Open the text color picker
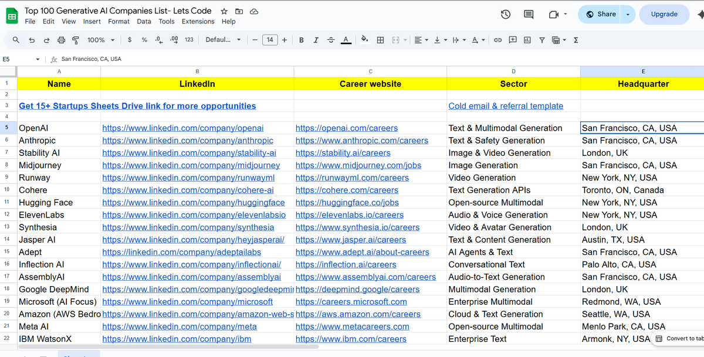 click(x=346, y=40)
